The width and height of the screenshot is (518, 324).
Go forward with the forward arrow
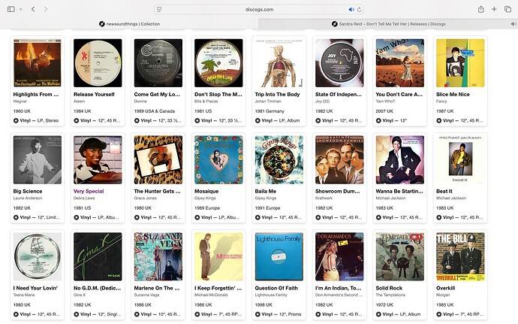click(46, 9)
